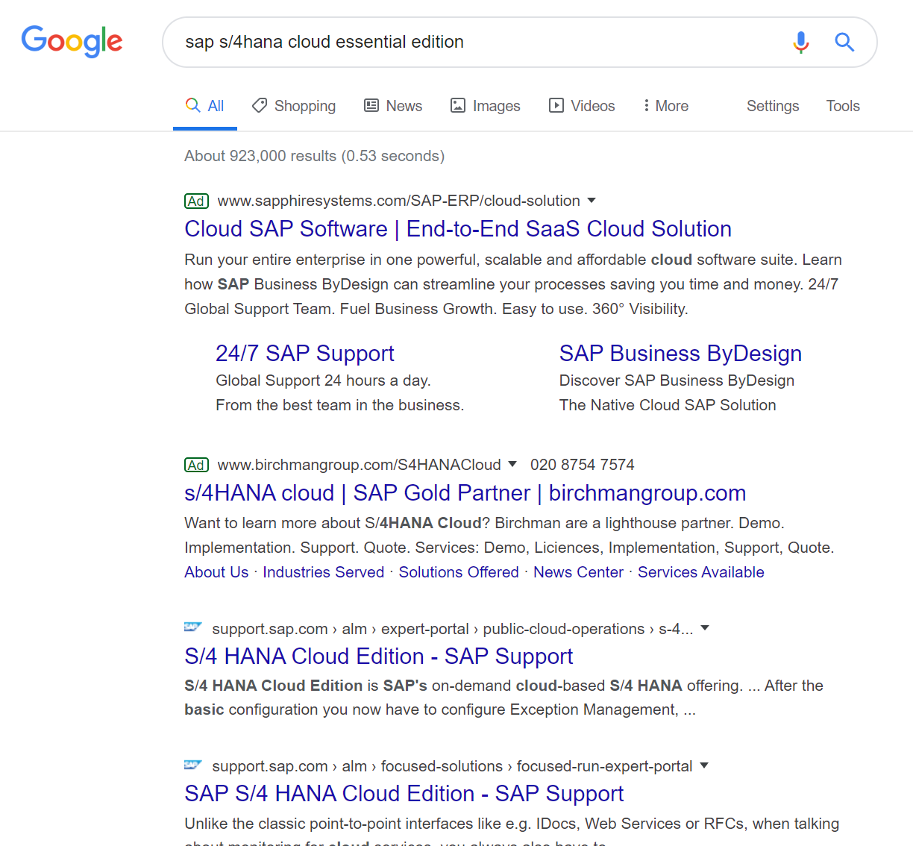Viewport: 913px width, 846px height.
Task: Click the www.birchmangroup.com/S4HANACloud URL text
Action: (359, 465)
